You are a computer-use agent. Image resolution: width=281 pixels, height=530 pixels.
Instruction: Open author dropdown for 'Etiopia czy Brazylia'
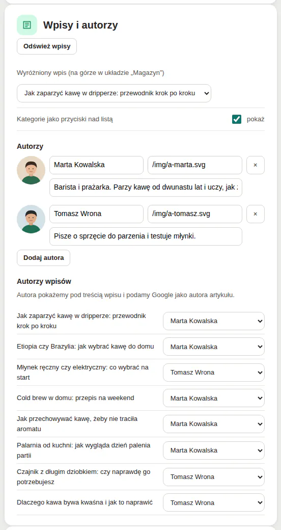pos(214,347)
